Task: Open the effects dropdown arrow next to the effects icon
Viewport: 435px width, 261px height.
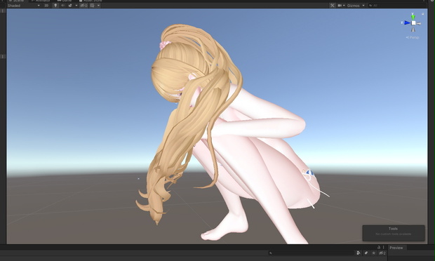Action: tap(76, 6)
